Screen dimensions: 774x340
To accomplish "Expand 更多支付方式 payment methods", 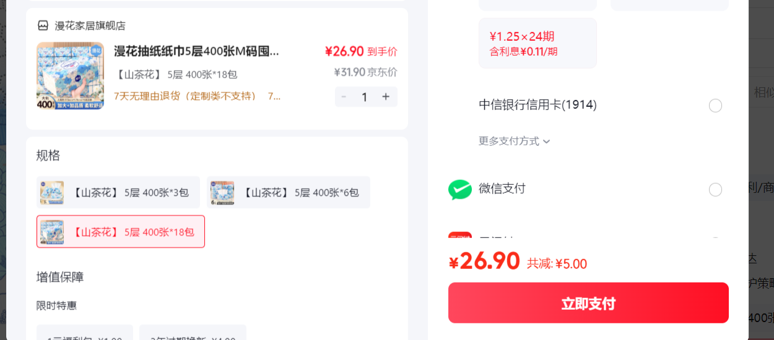I will (x=514, y=141).
